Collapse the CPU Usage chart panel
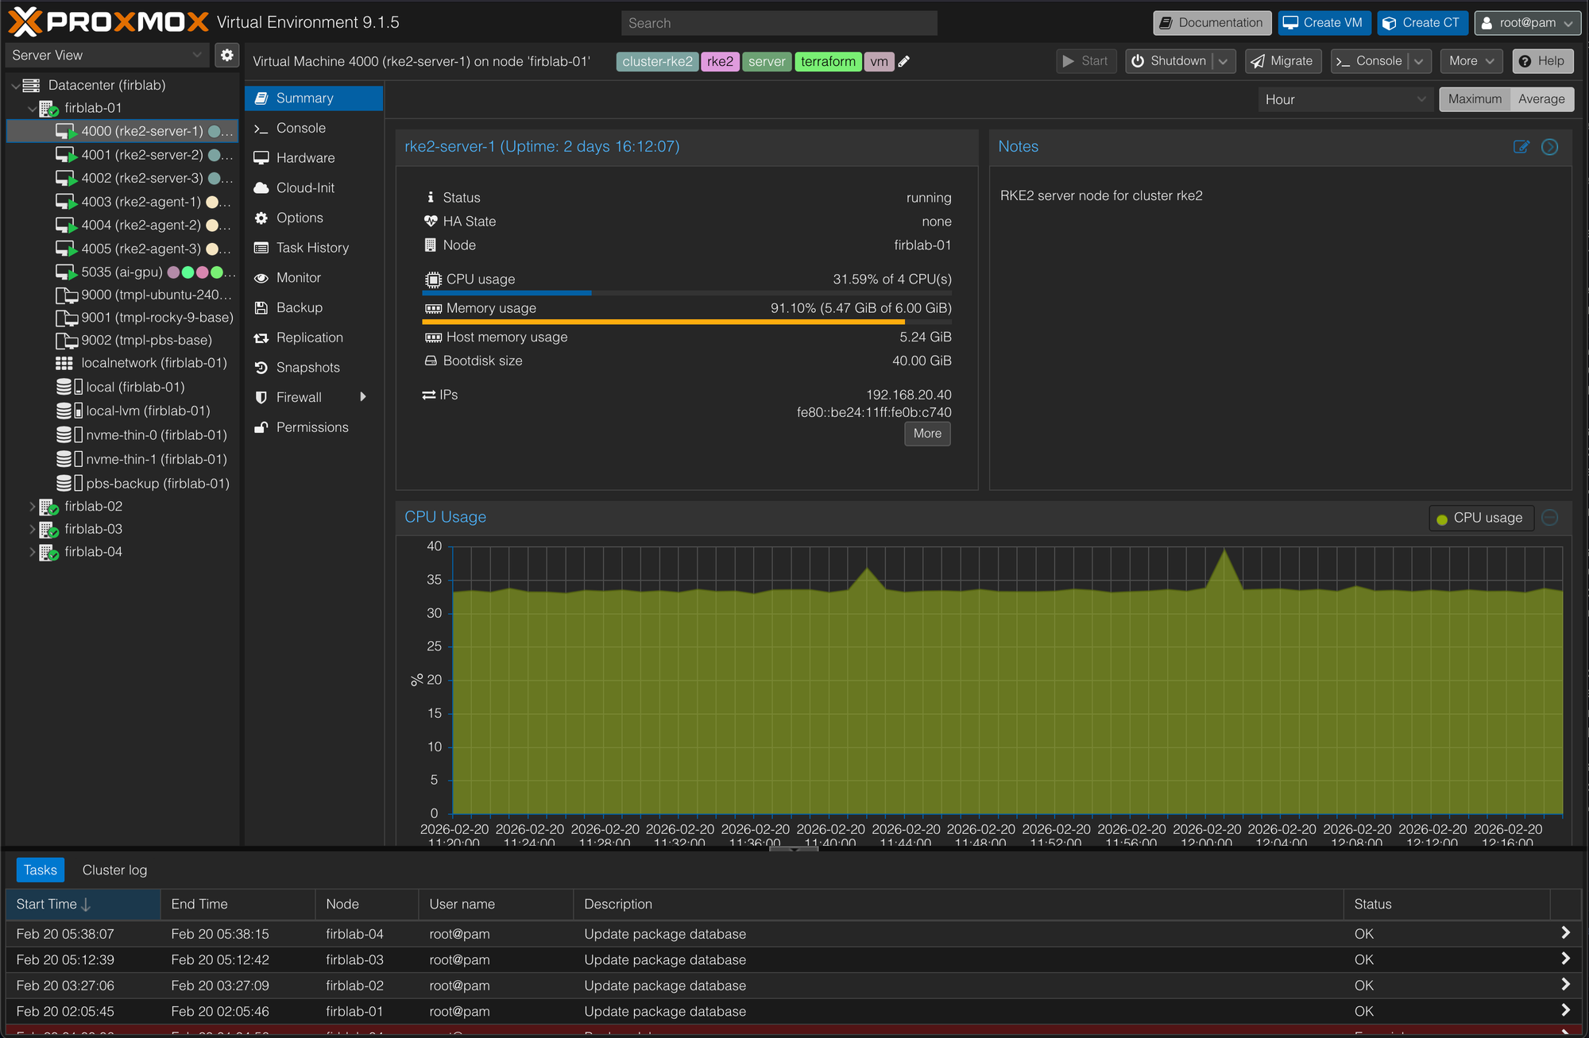 [x=1549, y=518]
